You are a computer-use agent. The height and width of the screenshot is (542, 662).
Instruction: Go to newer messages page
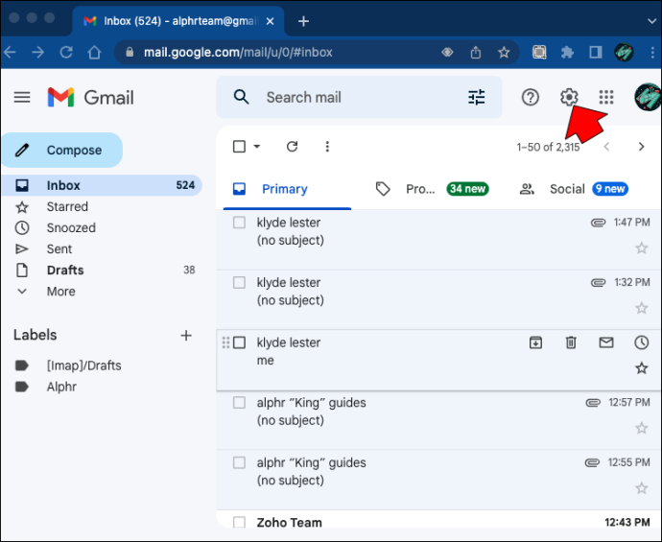tap(606, 147)
